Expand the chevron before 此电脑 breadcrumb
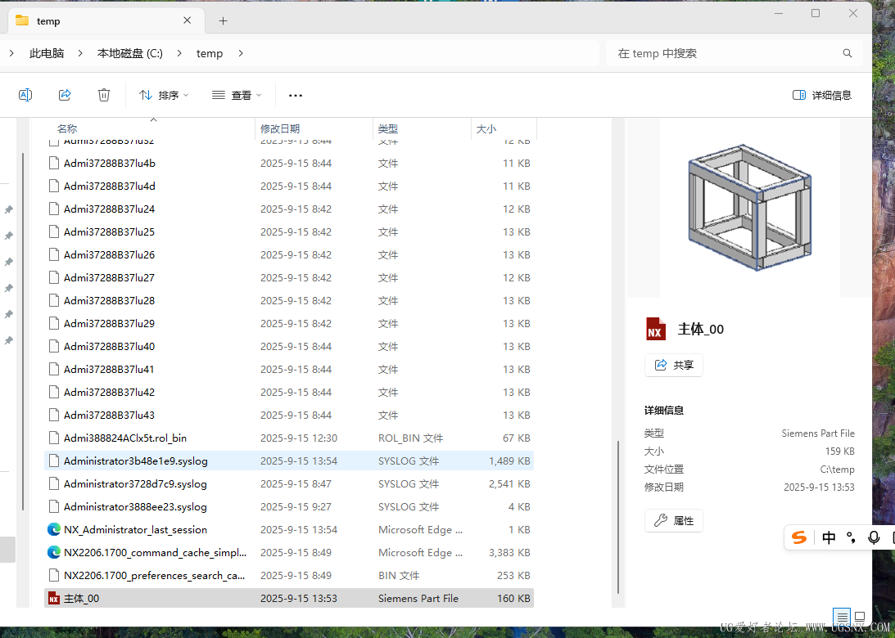895x638 pixels. [11, 53]
